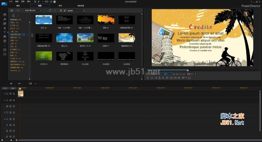Click the zoom out minus below timeline
Viewport: 262px width, 142px height.
(x=2, y=140)
